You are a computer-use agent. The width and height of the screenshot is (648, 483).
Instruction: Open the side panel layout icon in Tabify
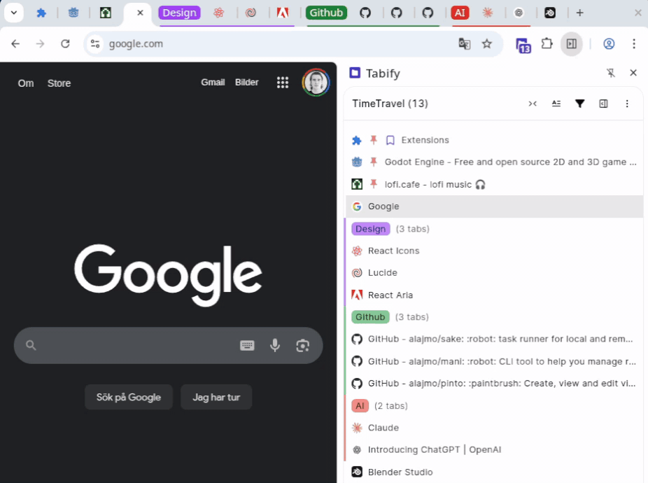(603, 103)
